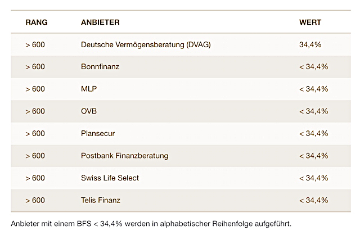Viewport: 360px width, 235px height.
Task: Click the Telis Finanz provider name
Action: [101, 200]
